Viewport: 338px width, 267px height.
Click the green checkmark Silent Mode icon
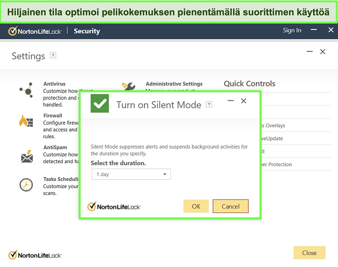100,103
